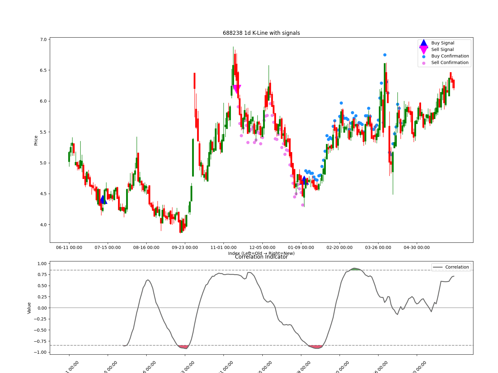This screenshot has height=373, width=498.
Task: Click the 'Price' y-axis label
Action: [36, 140]
